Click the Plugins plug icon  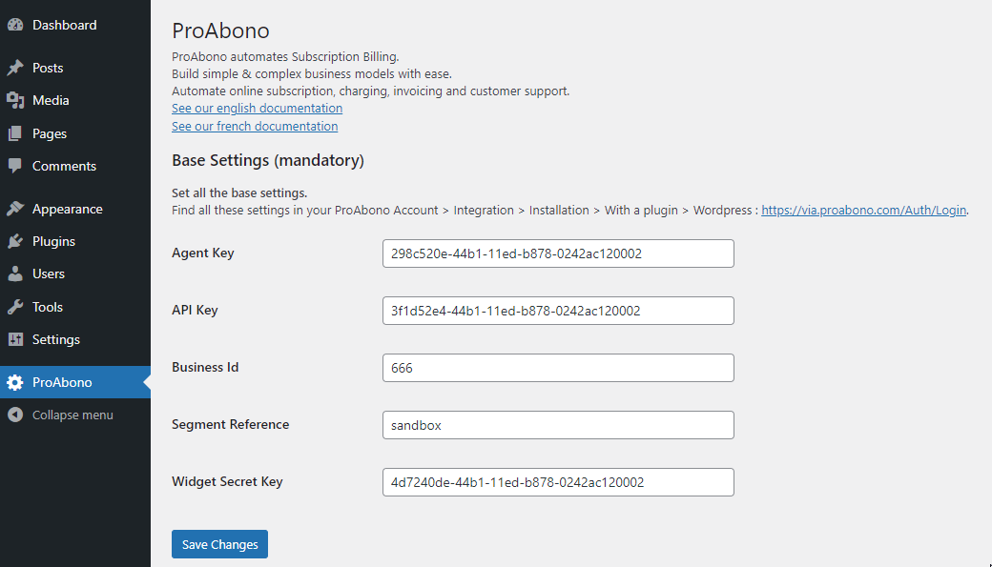point(15,241)
